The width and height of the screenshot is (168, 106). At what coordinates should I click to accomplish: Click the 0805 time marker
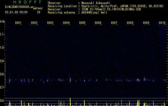[x=82, y=23]
